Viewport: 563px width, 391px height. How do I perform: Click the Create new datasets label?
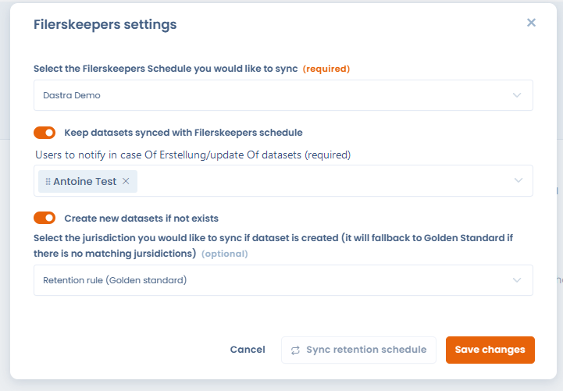click(x=141, y=219)
